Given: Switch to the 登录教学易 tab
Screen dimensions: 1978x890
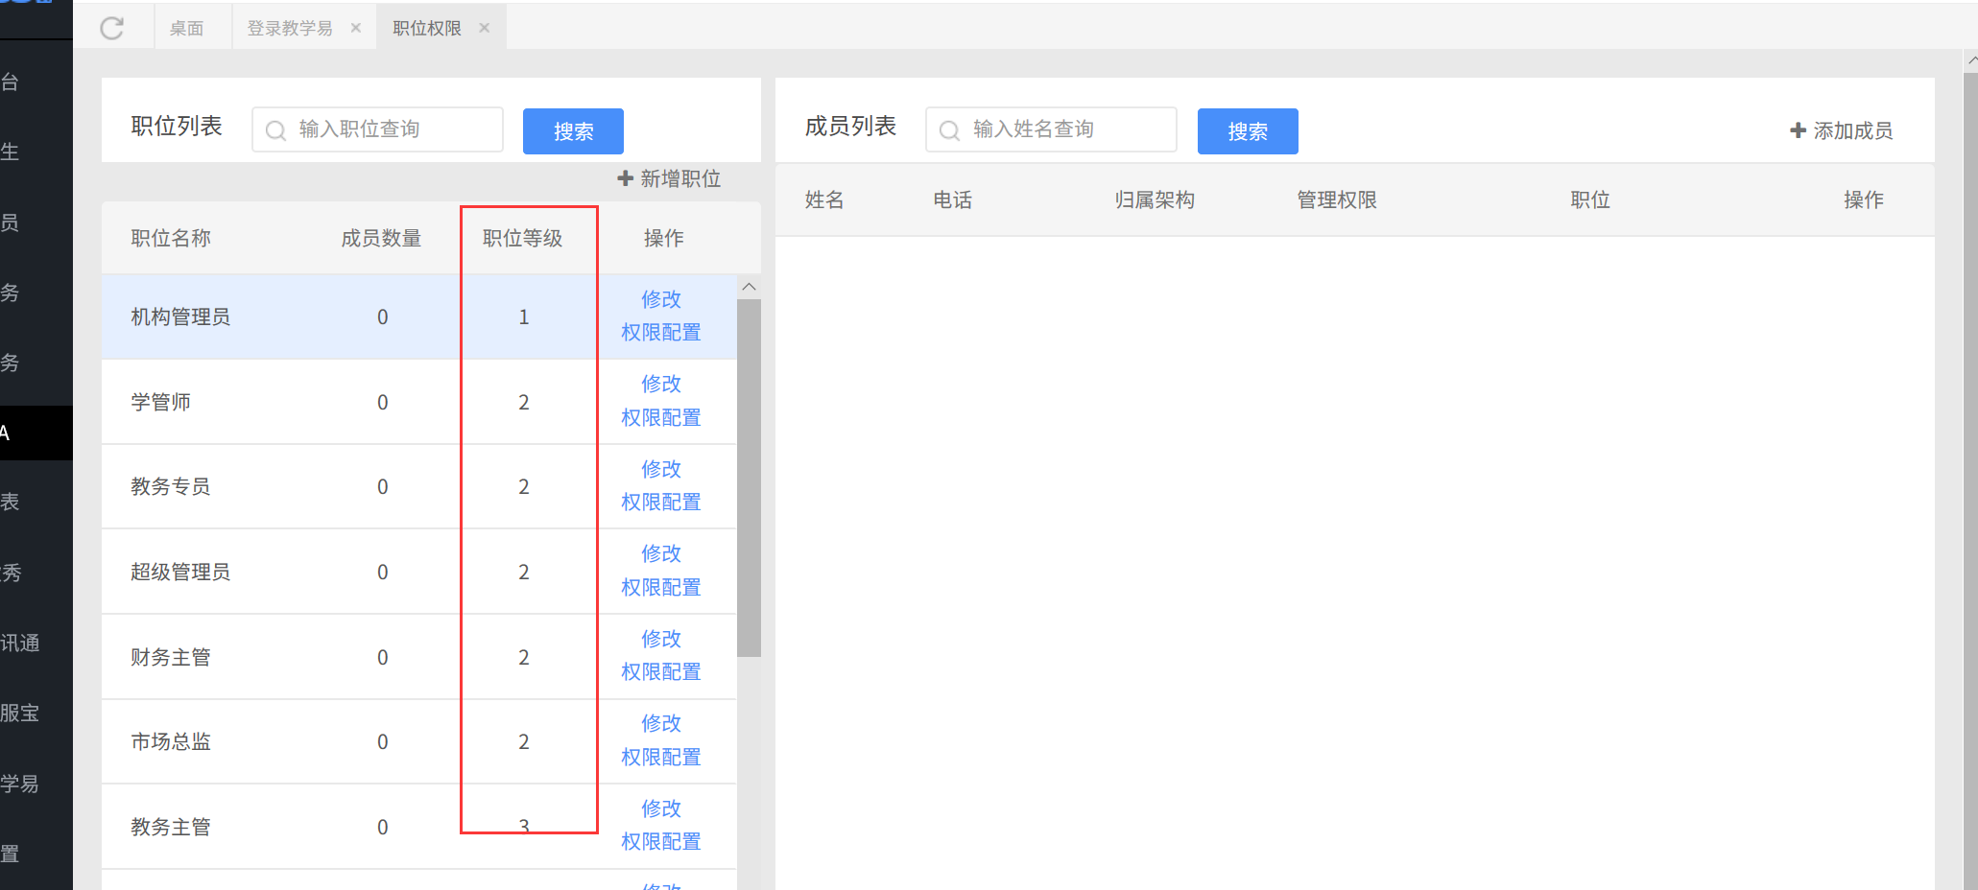Looking at the screenshot, I should 290,28.
